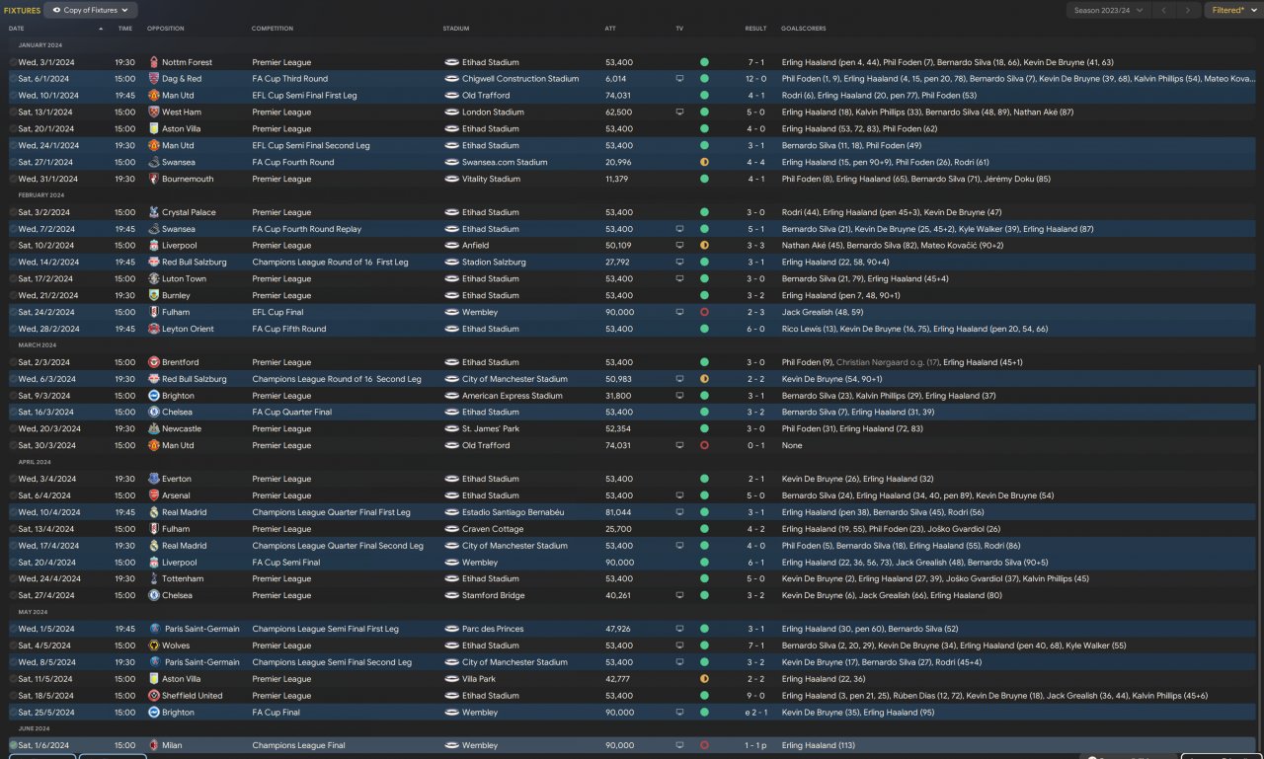Click the Everton club badge
The height and width of the screenshot is (759, 1264).
154,479
